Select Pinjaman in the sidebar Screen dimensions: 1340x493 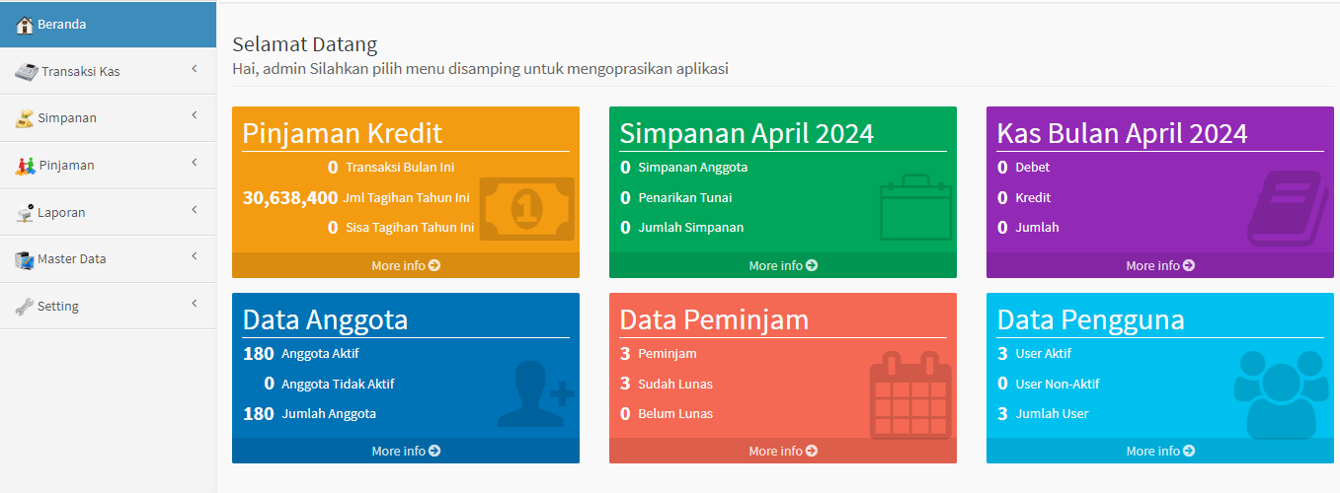click(109, 165)
